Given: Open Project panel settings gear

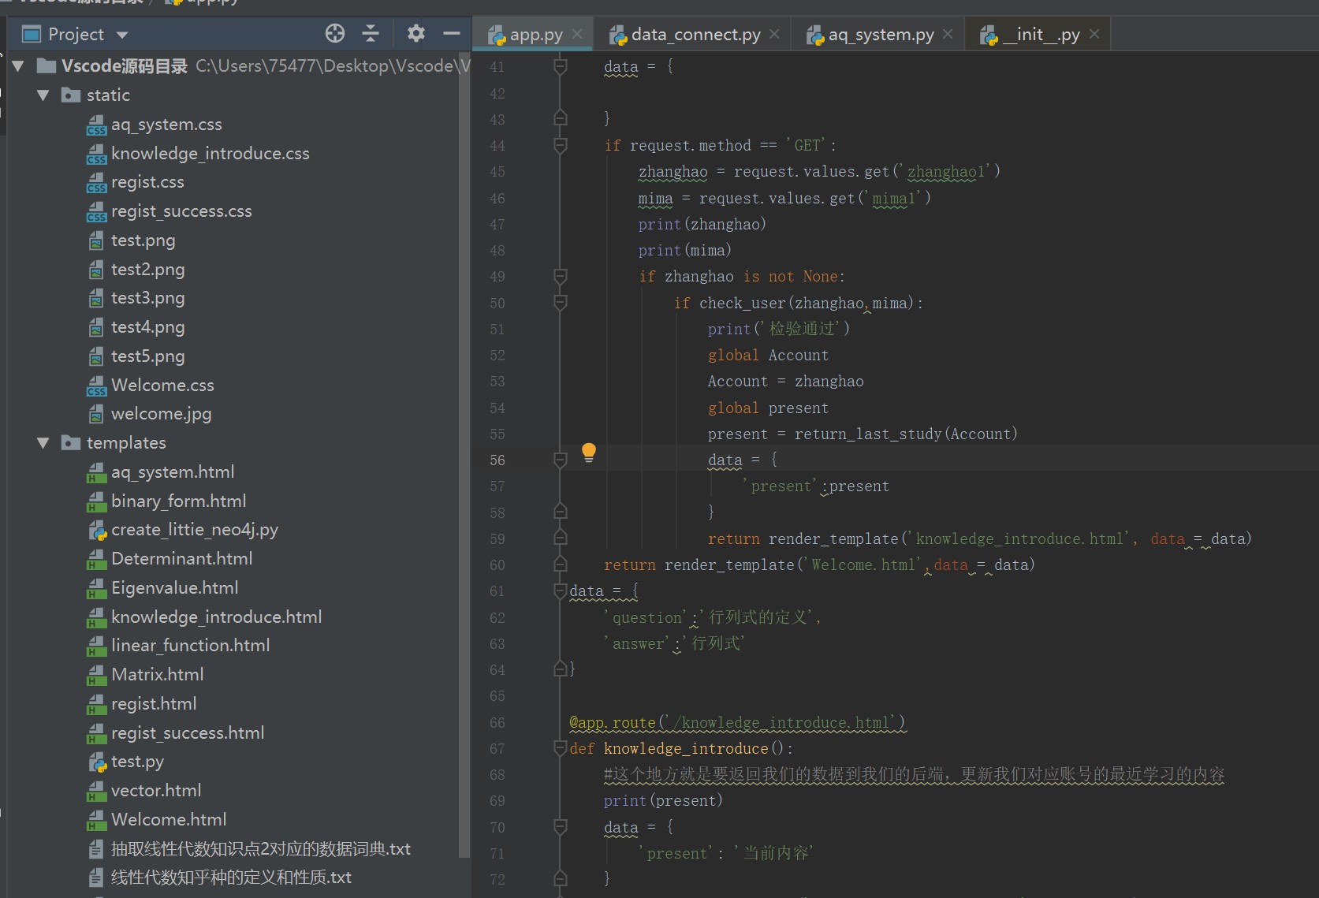Looking at the screenshot, I should pos(415,33).
